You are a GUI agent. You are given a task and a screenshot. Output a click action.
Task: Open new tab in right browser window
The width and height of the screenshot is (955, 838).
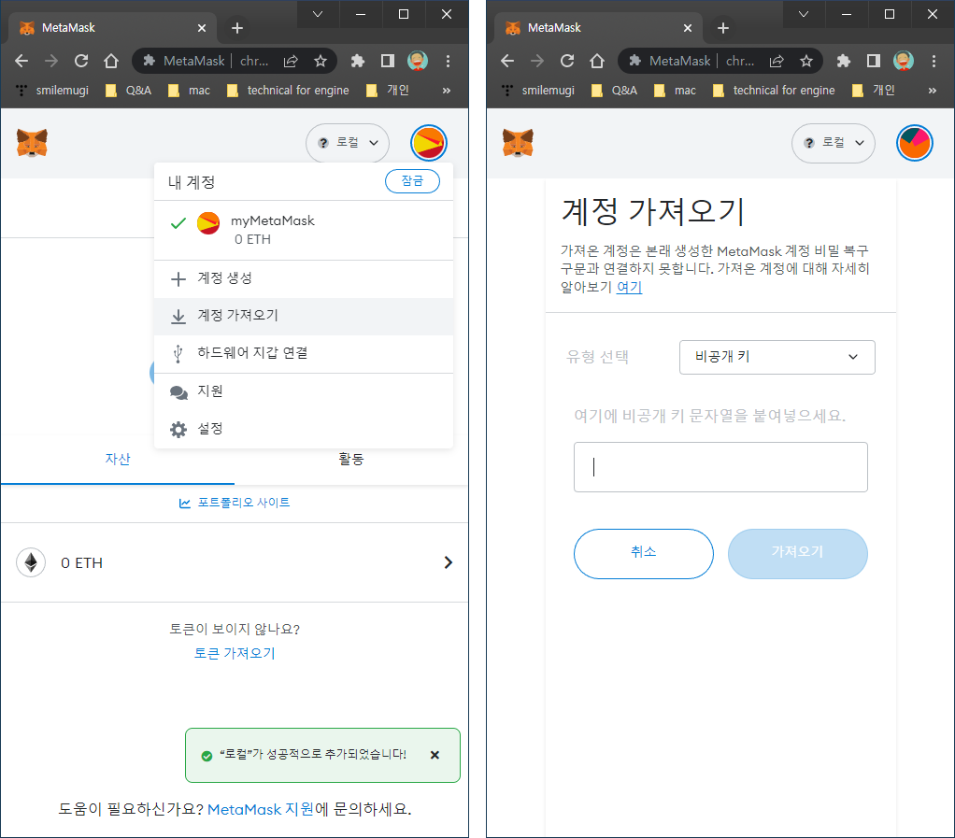[x=723, y=28]
